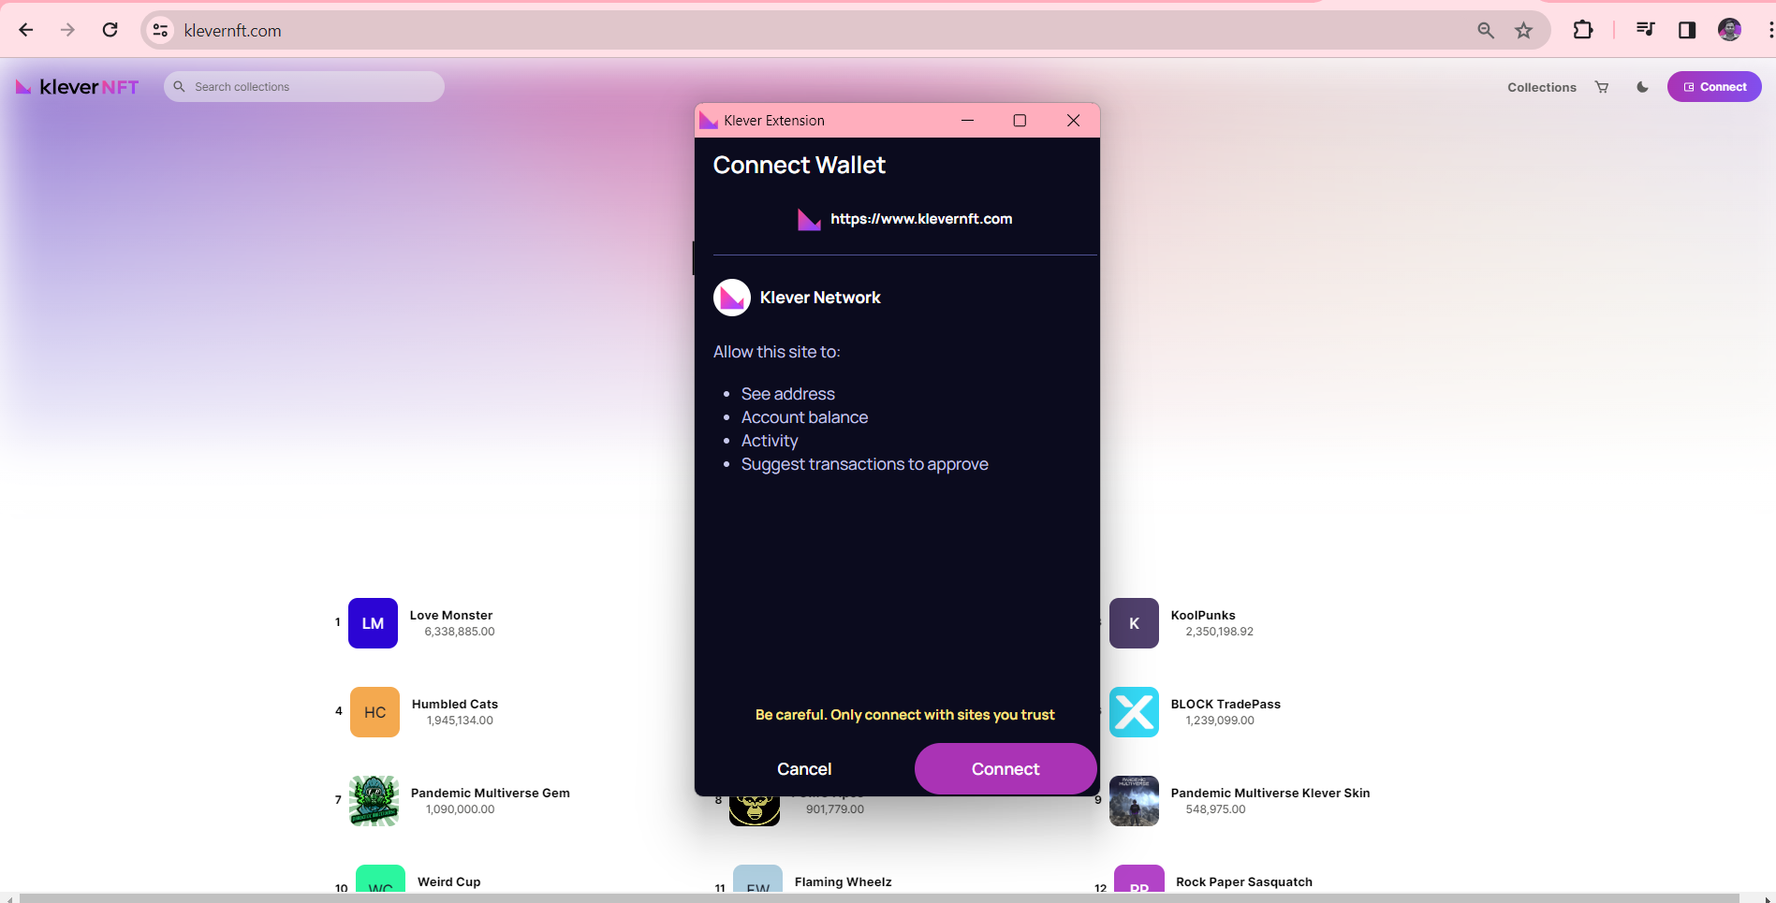The width and height of the screenshot is (1776, 903).
Task: Go back with the browser back arrow
Action: (x=26, y=30)
